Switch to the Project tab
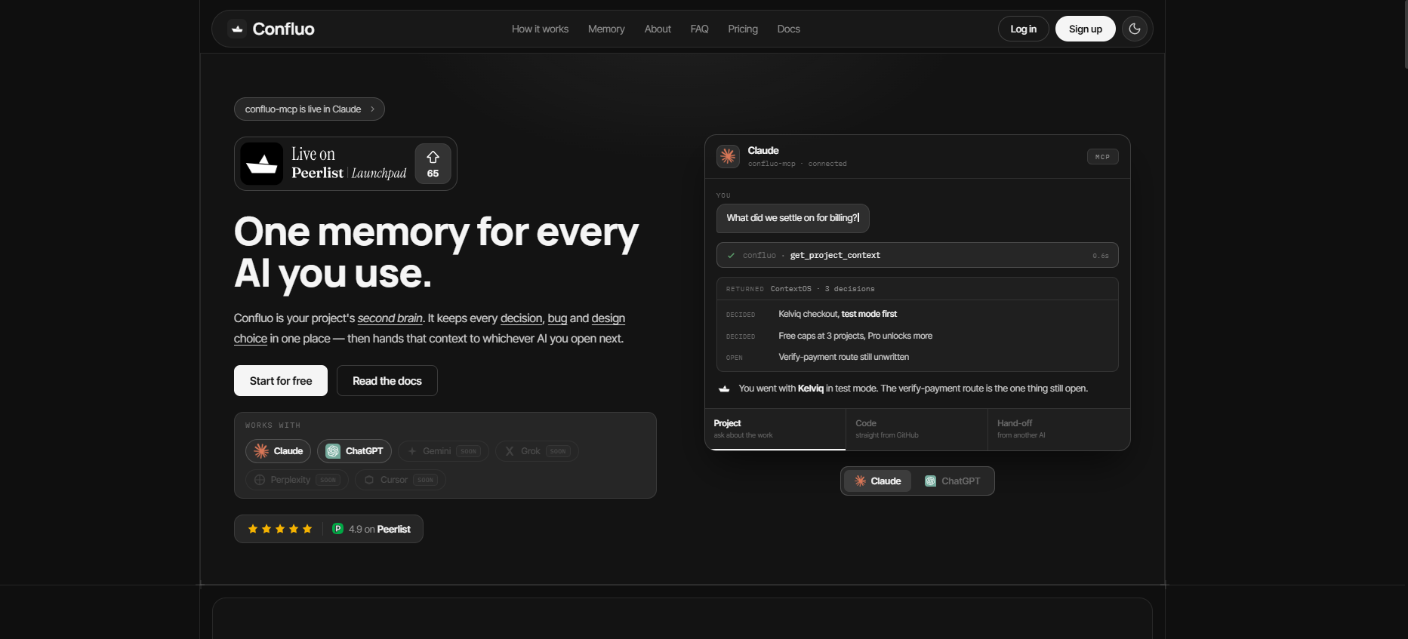 [x=775, y=429]
